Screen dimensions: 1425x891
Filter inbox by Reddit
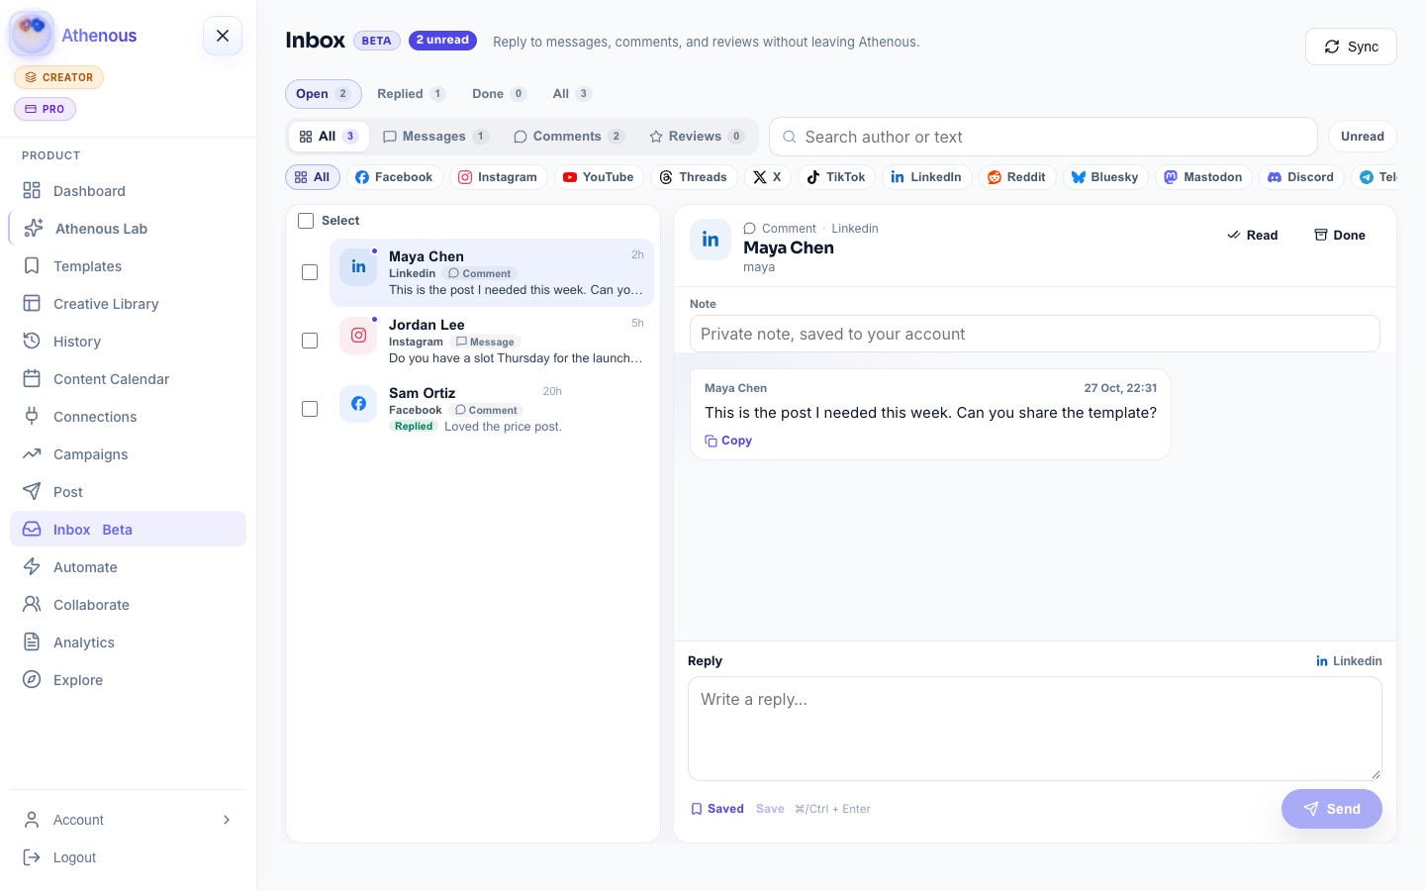coord(1017,177)
